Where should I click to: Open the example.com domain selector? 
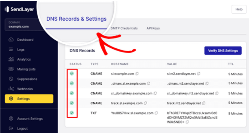(x=24, y=25)
